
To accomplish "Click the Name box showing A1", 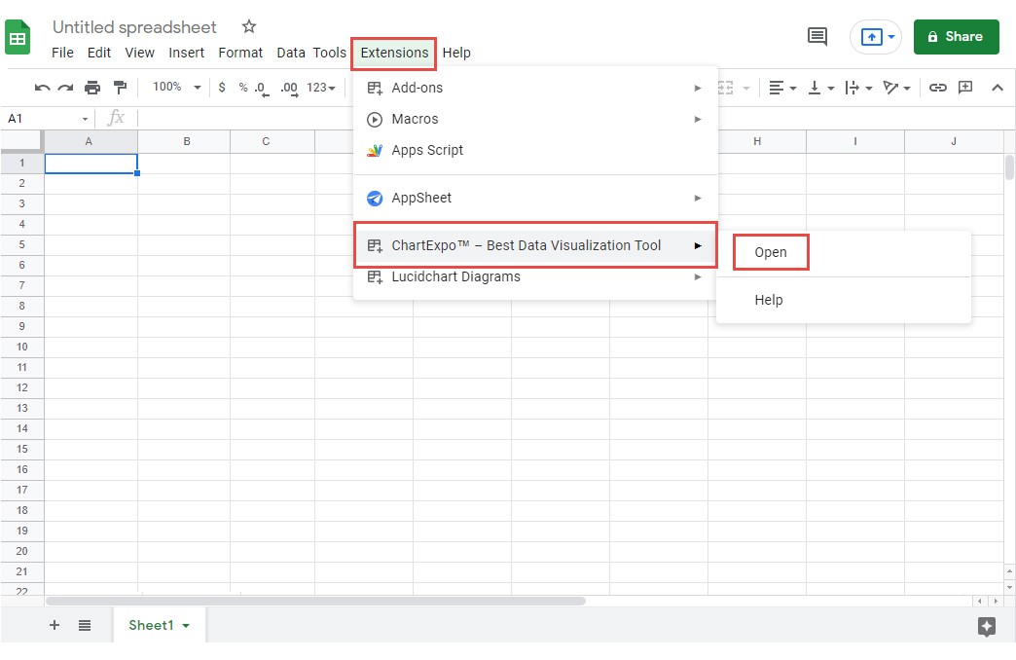I will coord(40,119).
